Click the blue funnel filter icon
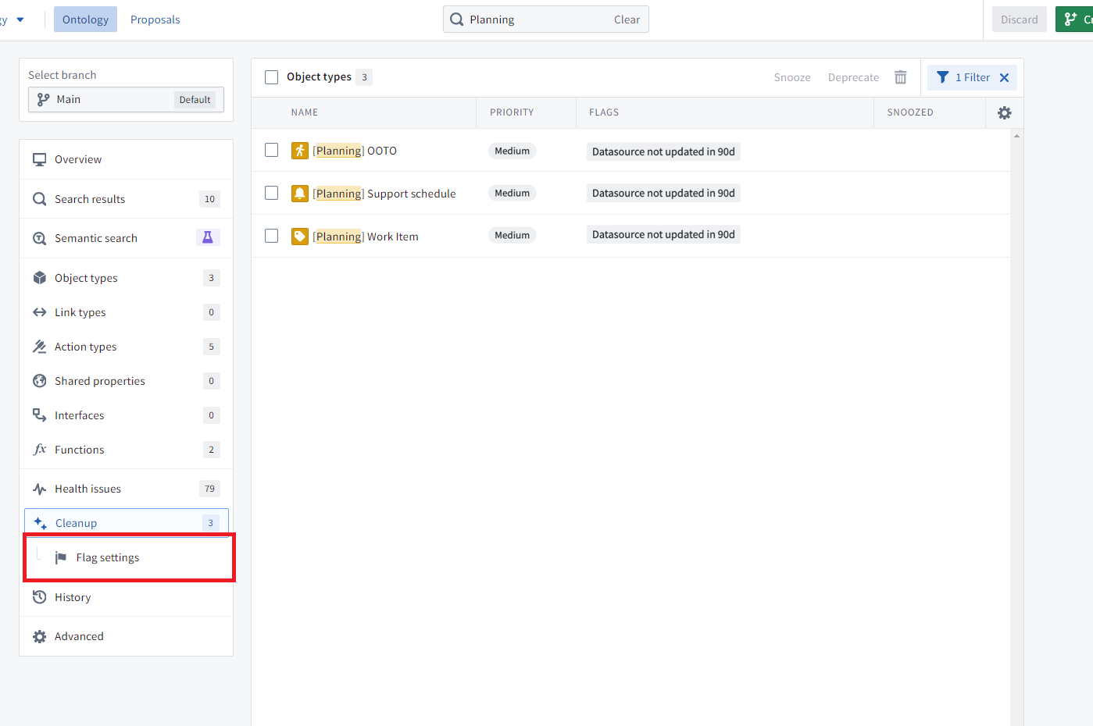This screenshot has height=726, width=1093. tap(943, 77)
